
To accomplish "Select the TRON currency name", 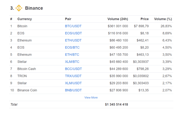I will coord(22,76).
